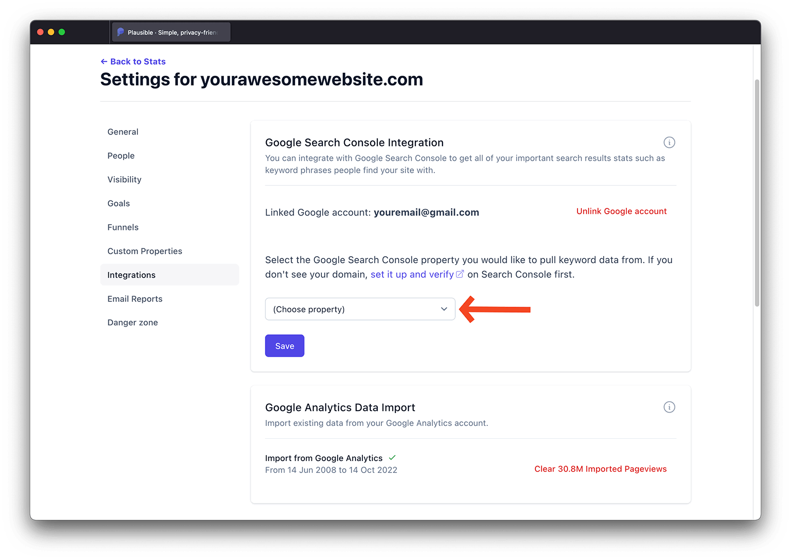Screen dimensions: 791x560
Task: Click the external link icon after "set it up and verify"
Action: (x=461, y=274)
